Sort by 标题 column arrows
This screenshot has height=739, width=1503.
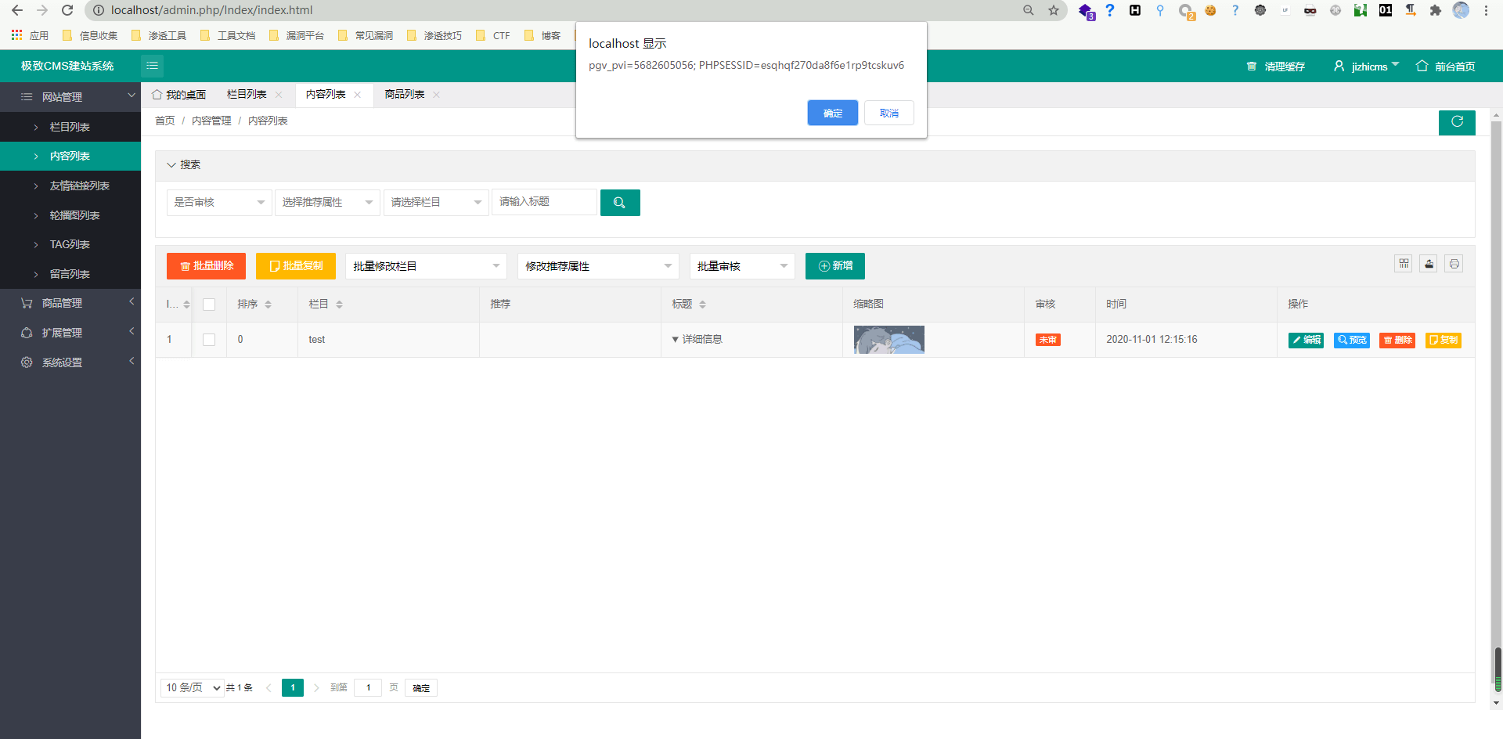(x=702, y=305)
